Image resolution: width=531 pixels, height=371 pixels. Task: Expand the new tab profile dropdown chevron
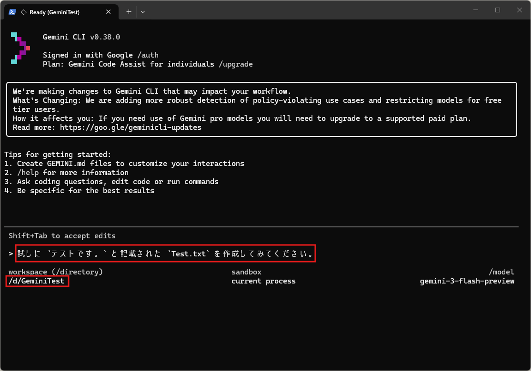[142, 12]
